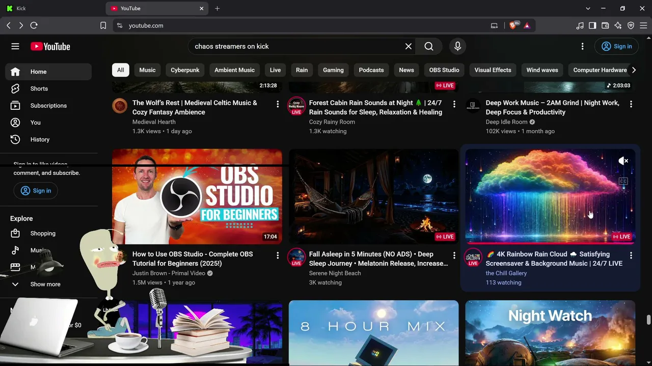Select Home in the sidebar
The width and height of the screenshot is (652, 366).
[x=48, y=72]
